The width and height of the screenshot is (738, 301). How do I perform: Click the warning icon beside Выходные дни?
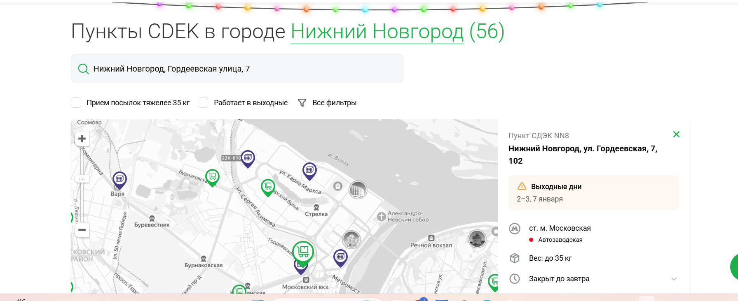(522, 186)
